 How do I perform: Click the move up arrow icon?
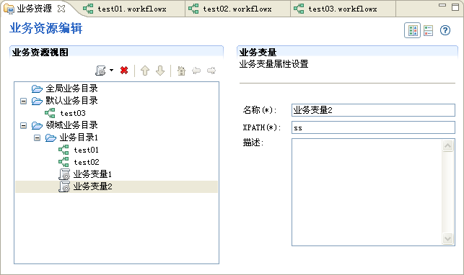click(145, 71)
